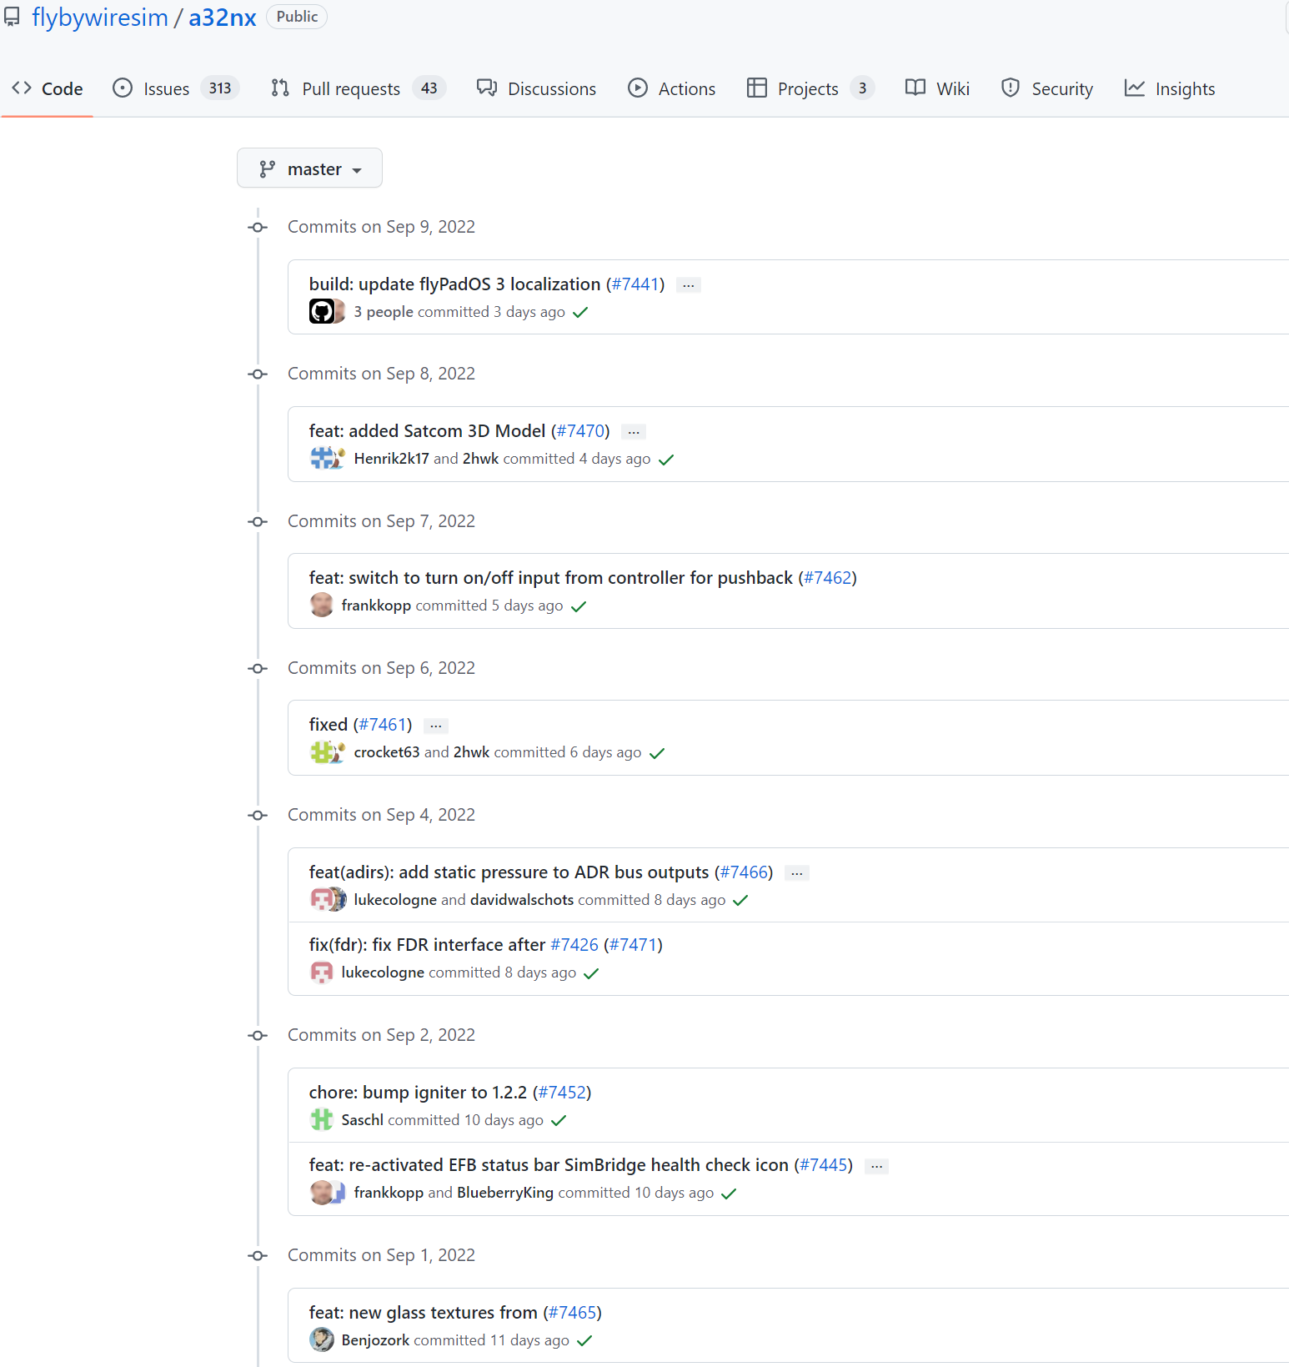This screenshot has width=1289, height=1367.
Task: Click Saschl avatar on igniter commit
Action: 322,1120
